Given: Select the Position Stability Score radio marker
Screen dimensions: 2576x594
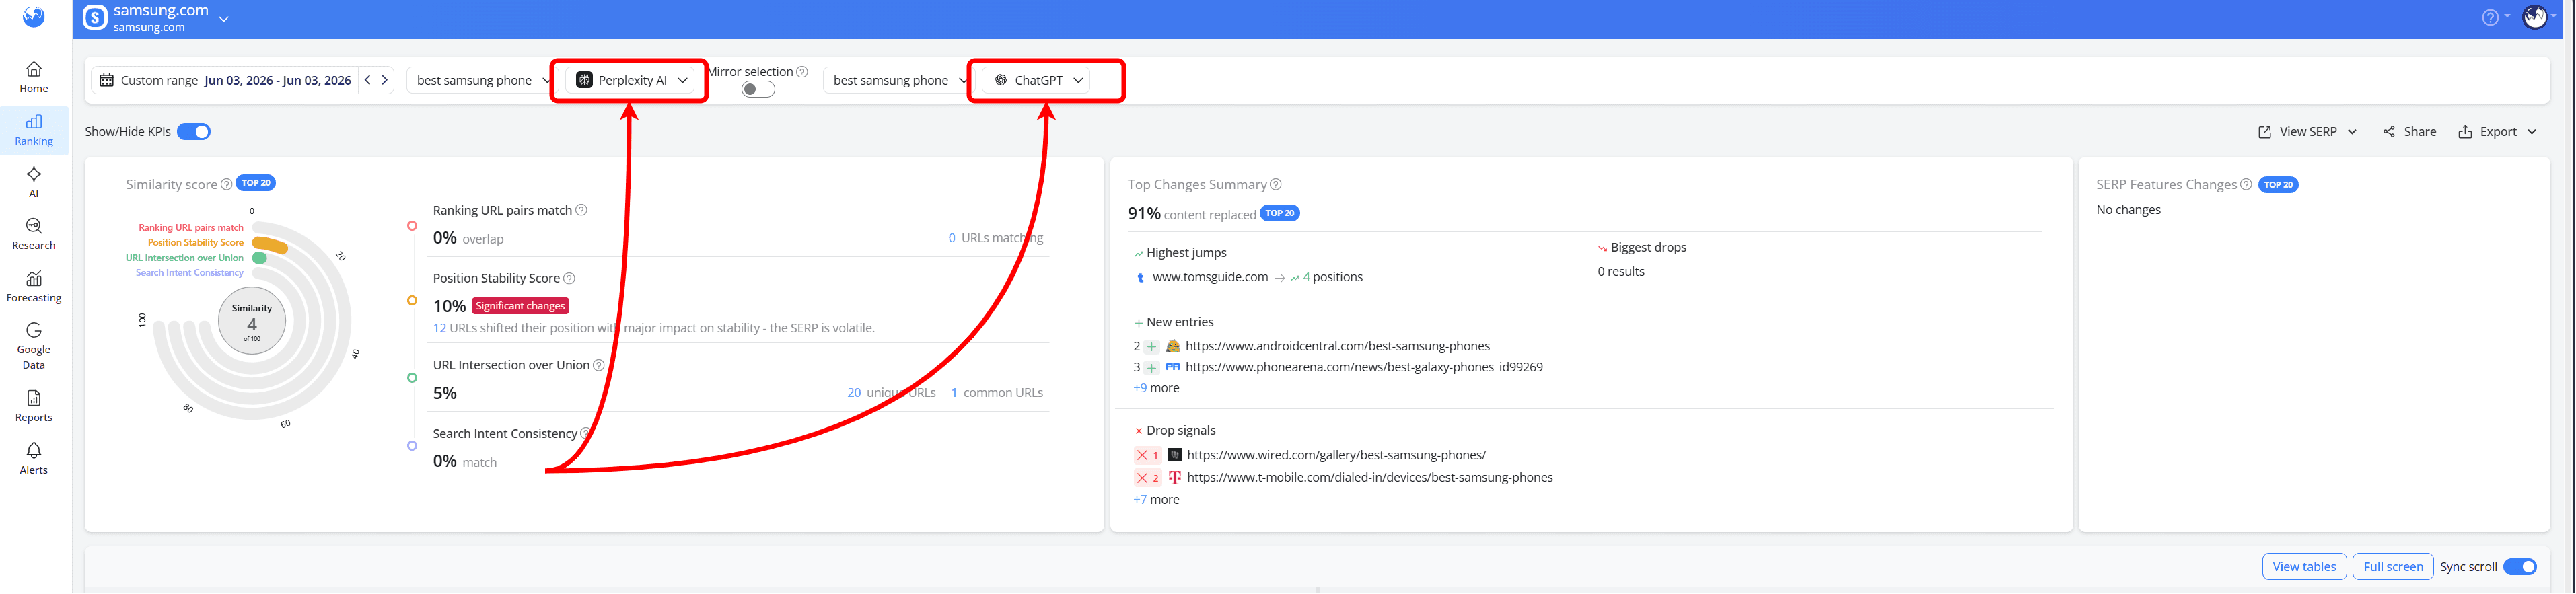Looking at the screenshot, I should click(x=412, y=300).
